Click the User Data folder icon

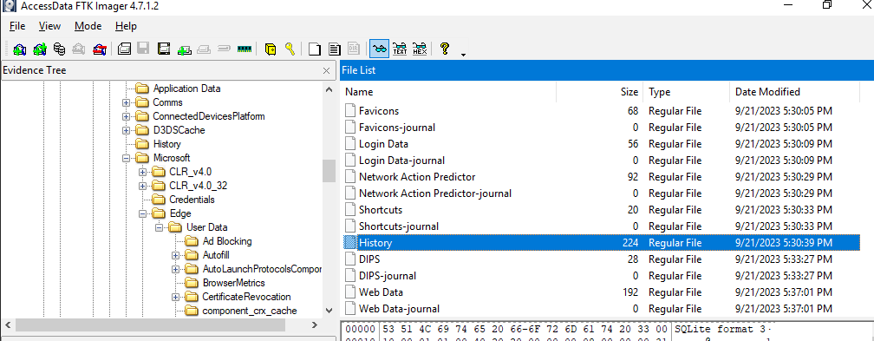[x=175, y=227]
